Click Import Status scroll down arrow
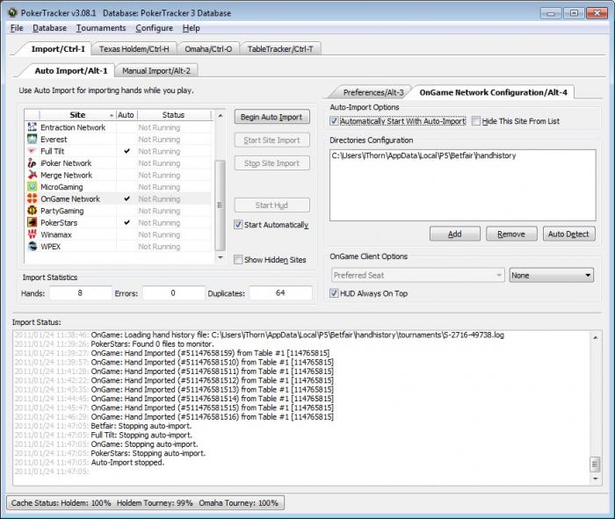The image size is (615, 519). coord(595,479)
